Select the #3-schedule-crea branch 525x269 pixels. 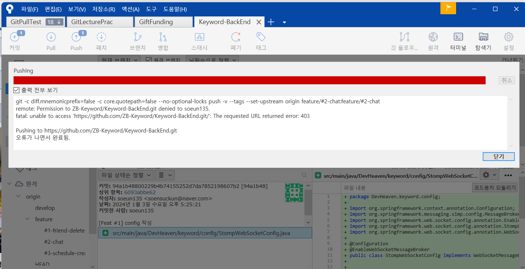click(65, 253)
